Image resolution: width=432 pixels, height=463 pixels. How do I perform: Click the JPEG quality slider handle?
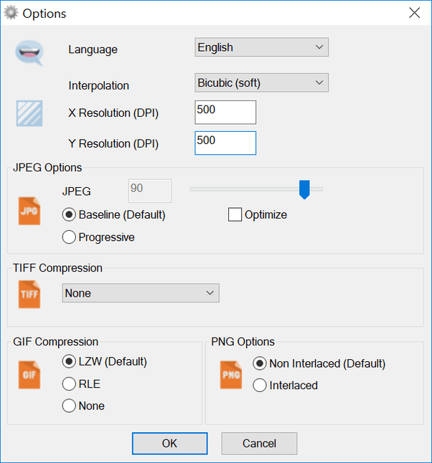304,189
